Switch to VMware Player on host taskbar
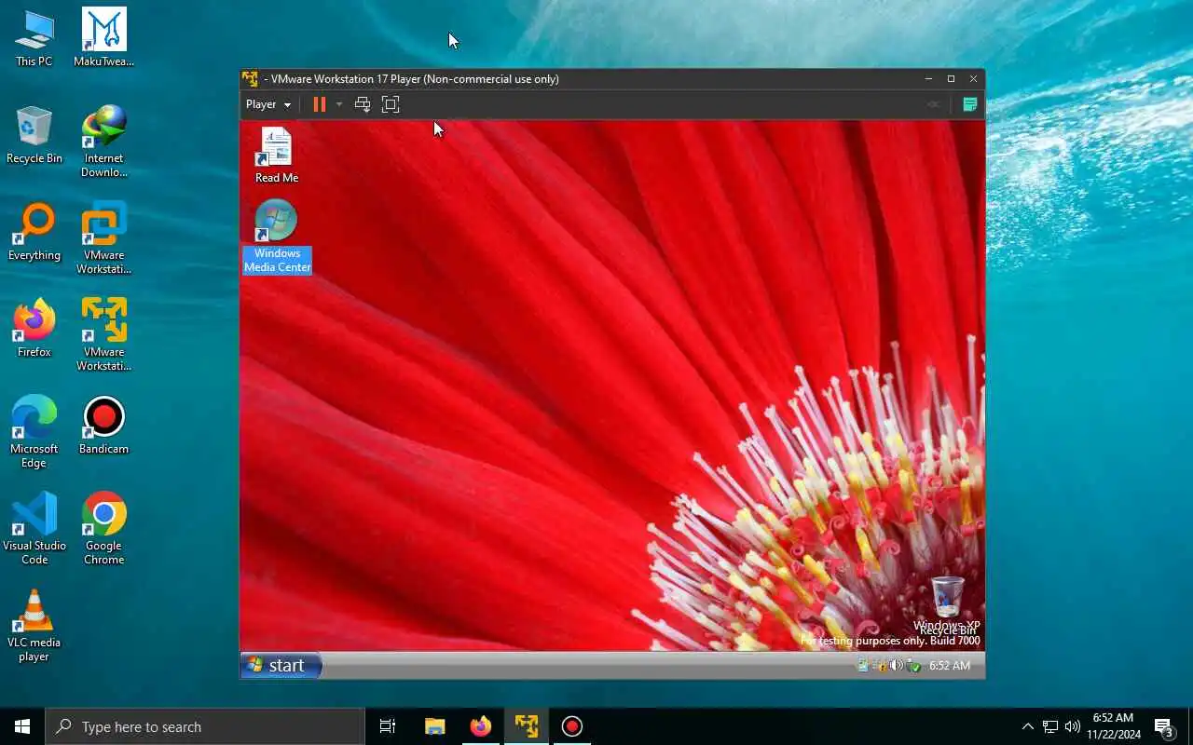 pyautogui.click(x=527, y=726)
